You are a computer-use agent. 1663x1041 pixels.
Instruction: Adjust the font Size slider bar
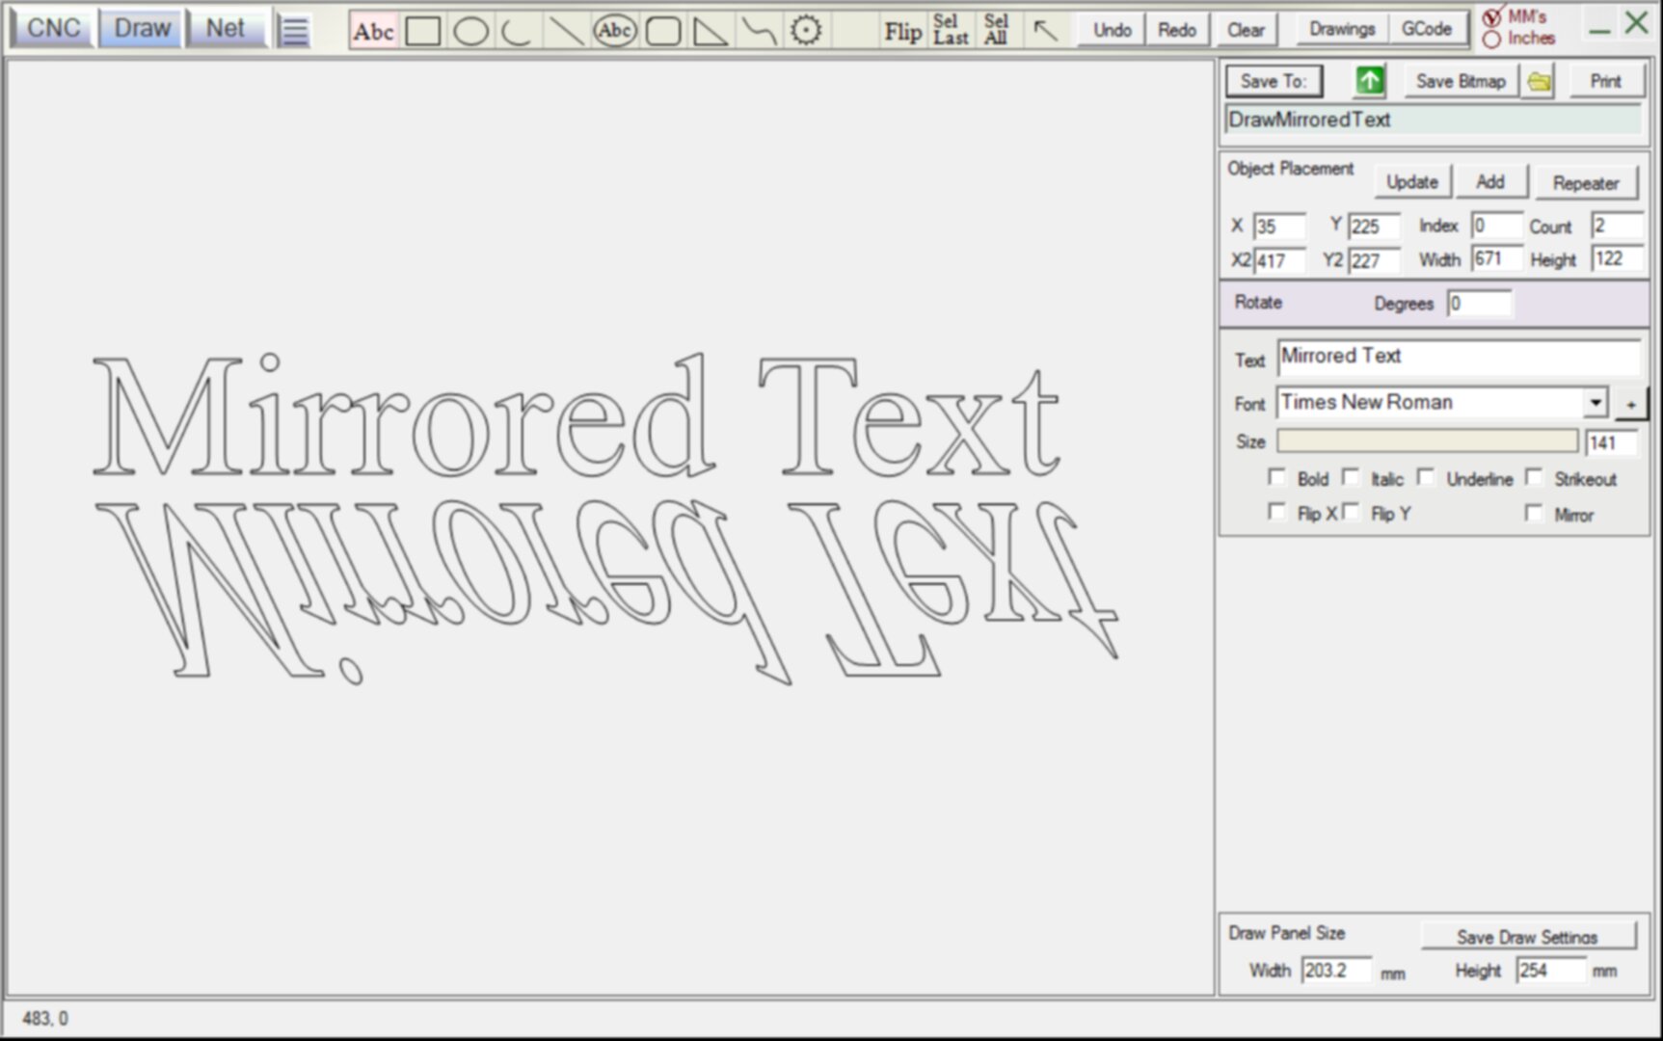[1427, 441]
